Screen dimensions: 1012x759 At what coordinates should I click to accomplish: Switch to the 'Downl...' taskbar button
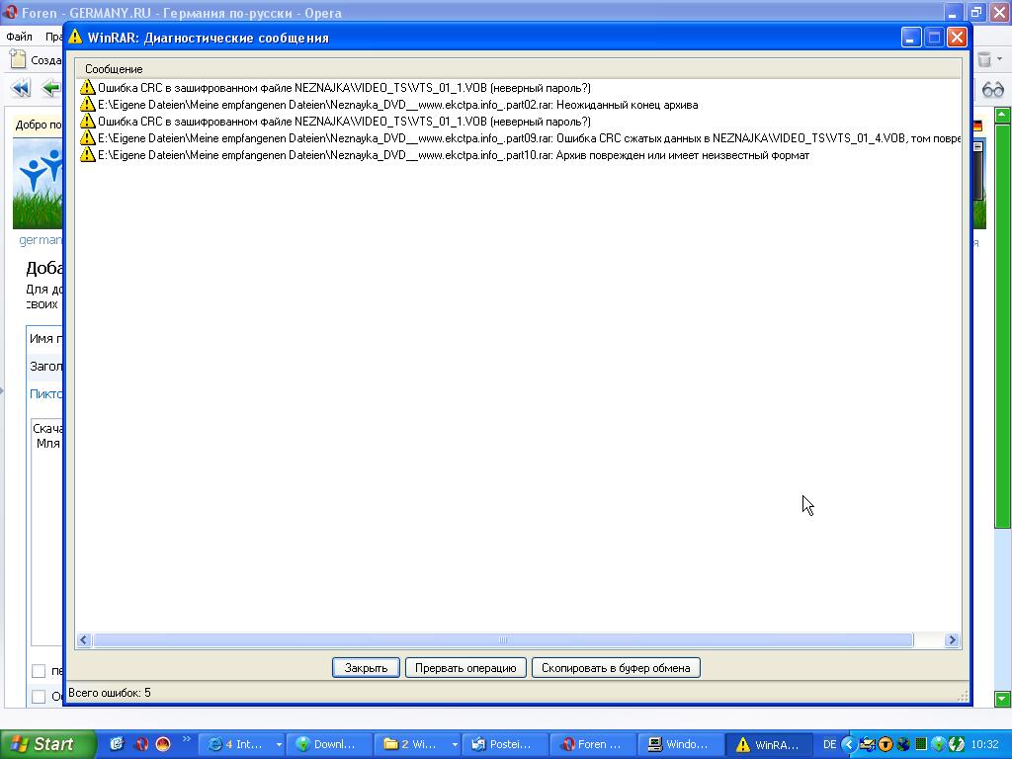329,744
